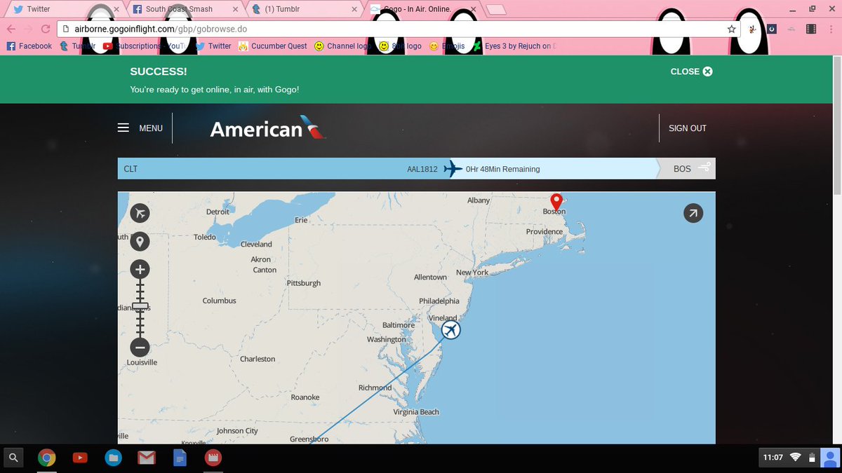Launch YouTube from the shelf
The width and height of the screenshot is (842, 473).
coord(80,458)
